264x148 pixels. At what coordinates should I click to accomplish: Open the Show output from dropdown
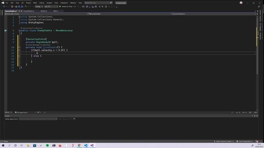38,119
